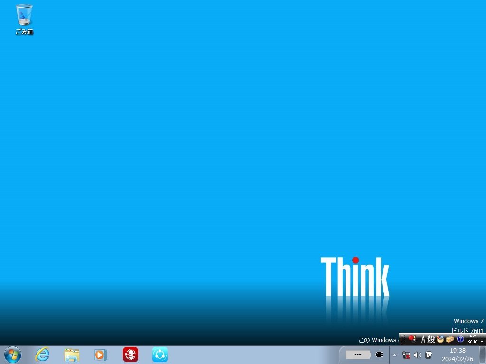
Task: Click the red ball IME language bar icon
Action: 412,339
